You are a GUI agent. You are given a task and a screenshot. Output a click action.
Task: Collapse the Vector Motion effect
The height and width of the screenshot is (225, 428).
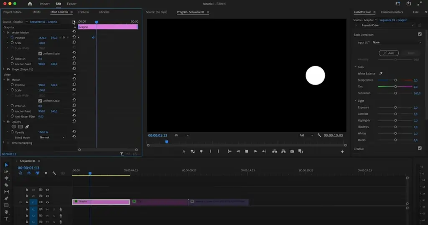[x=4, y=32]
